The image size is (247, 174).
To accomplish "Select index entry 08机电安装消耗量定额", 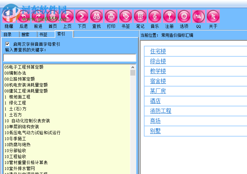I will pos(26,85).
